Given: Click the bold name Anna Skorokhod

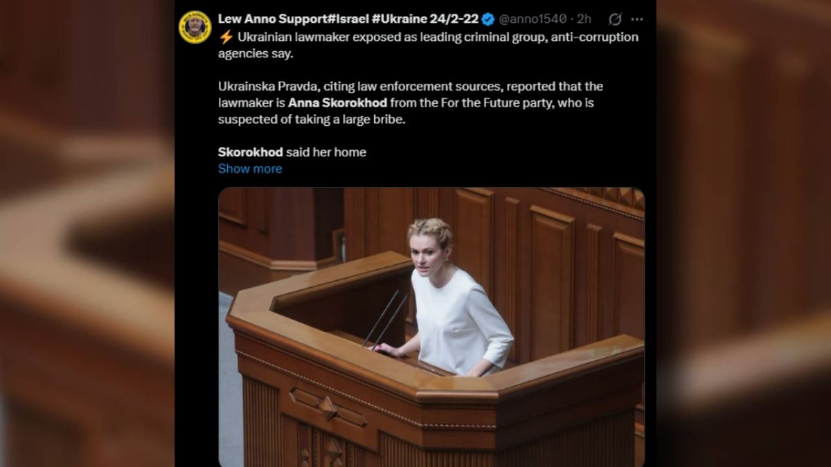Looking at the screenshot, I should (x=338, y=103).
